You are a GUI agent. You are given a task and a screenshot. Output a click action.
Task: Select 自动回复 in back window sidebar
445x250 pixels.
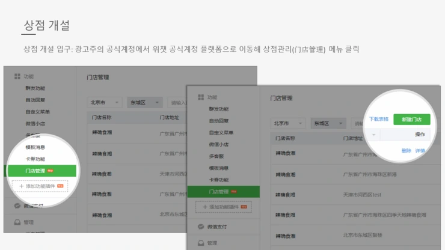tap(35, 100)
